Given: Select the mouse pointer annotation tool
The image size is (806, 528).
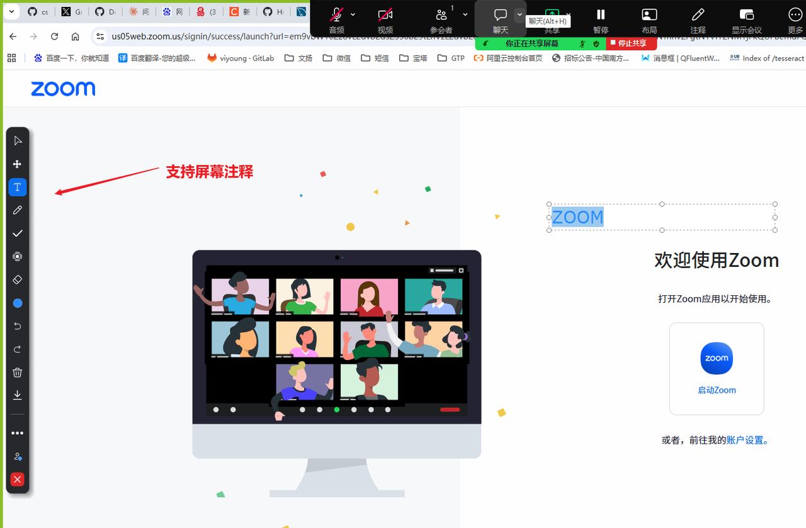Looking at the screenshot, I should pyautogui.click(x=18, y=140).
